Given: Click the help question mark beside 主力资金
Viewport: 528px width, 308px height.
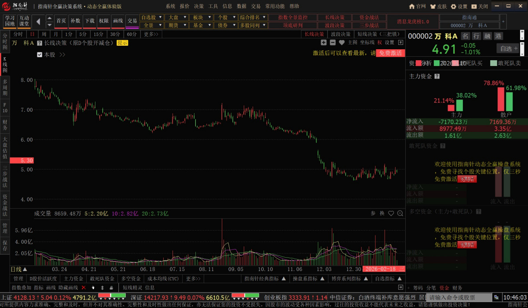Looking at the screenshot, I should coord(437,76).
